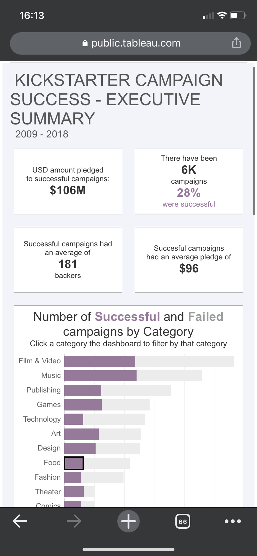Screen dimensions: 257x556
Task: Select the Film & Video successful bar
Action: pos(100,361)
